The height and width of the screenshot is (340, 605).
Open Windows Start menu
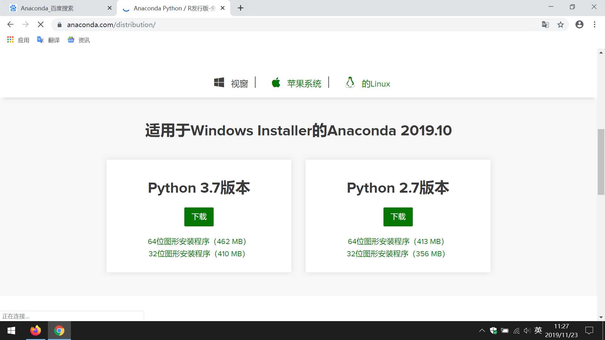11,331
